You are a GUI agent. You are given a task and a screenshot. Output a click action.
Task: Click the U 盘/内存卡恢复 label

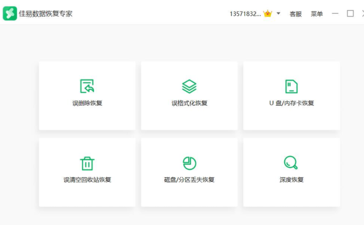coord(291,103)
